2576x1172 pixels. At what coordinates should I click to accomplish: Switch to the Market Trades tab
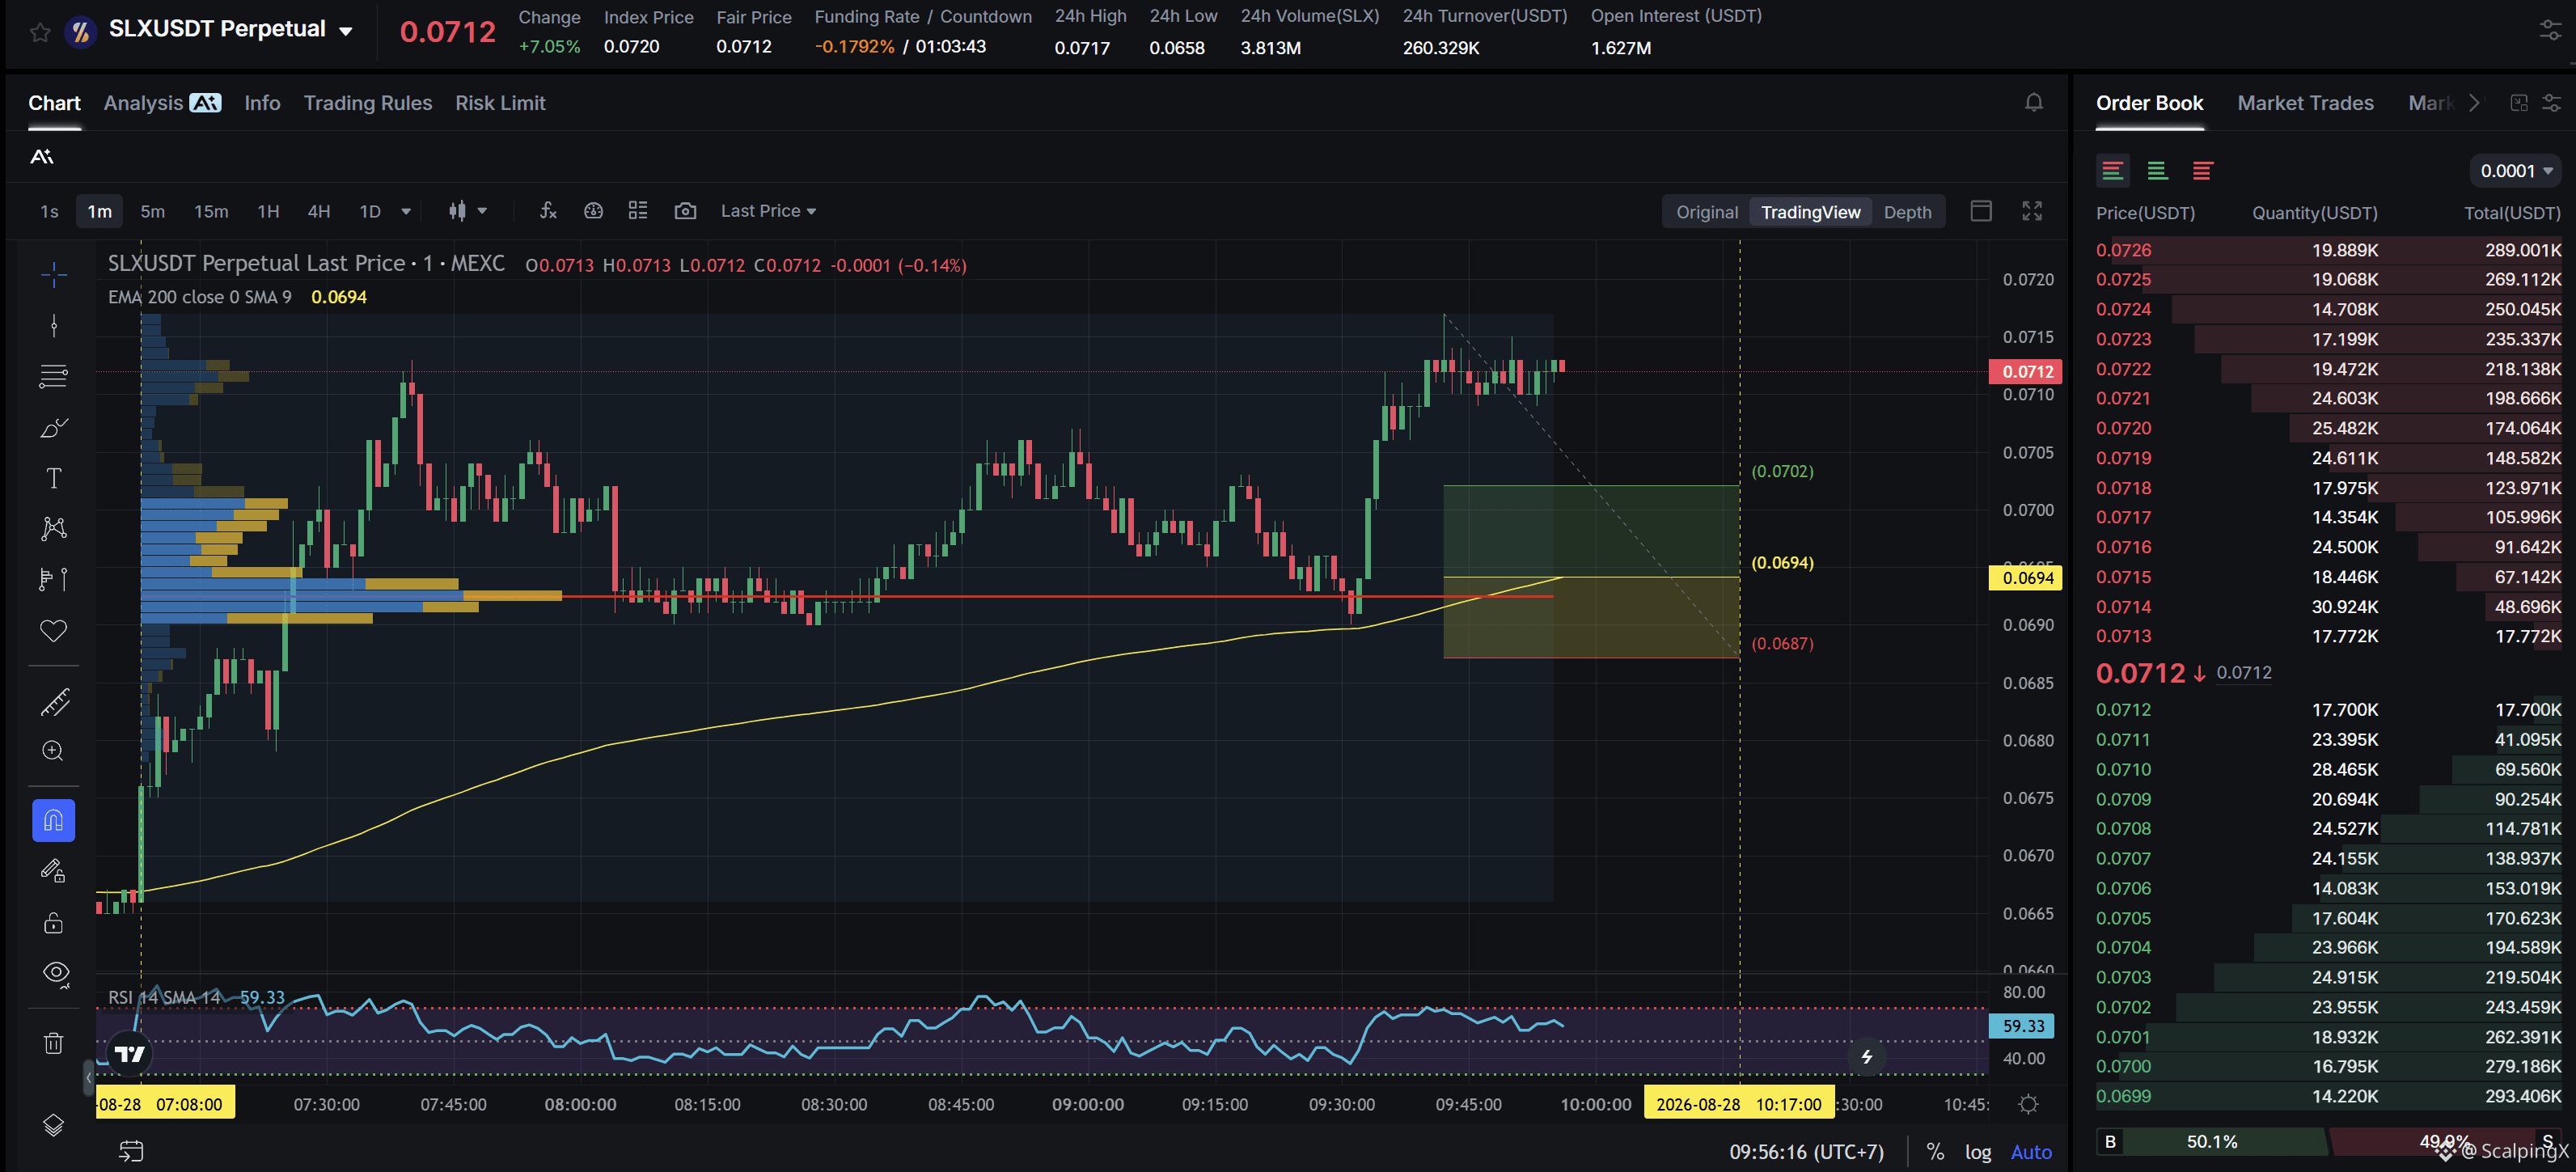click(x=2305, y=103)
